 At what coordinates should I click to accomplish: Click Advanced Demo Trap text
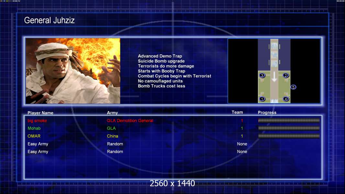pos(160,56)
